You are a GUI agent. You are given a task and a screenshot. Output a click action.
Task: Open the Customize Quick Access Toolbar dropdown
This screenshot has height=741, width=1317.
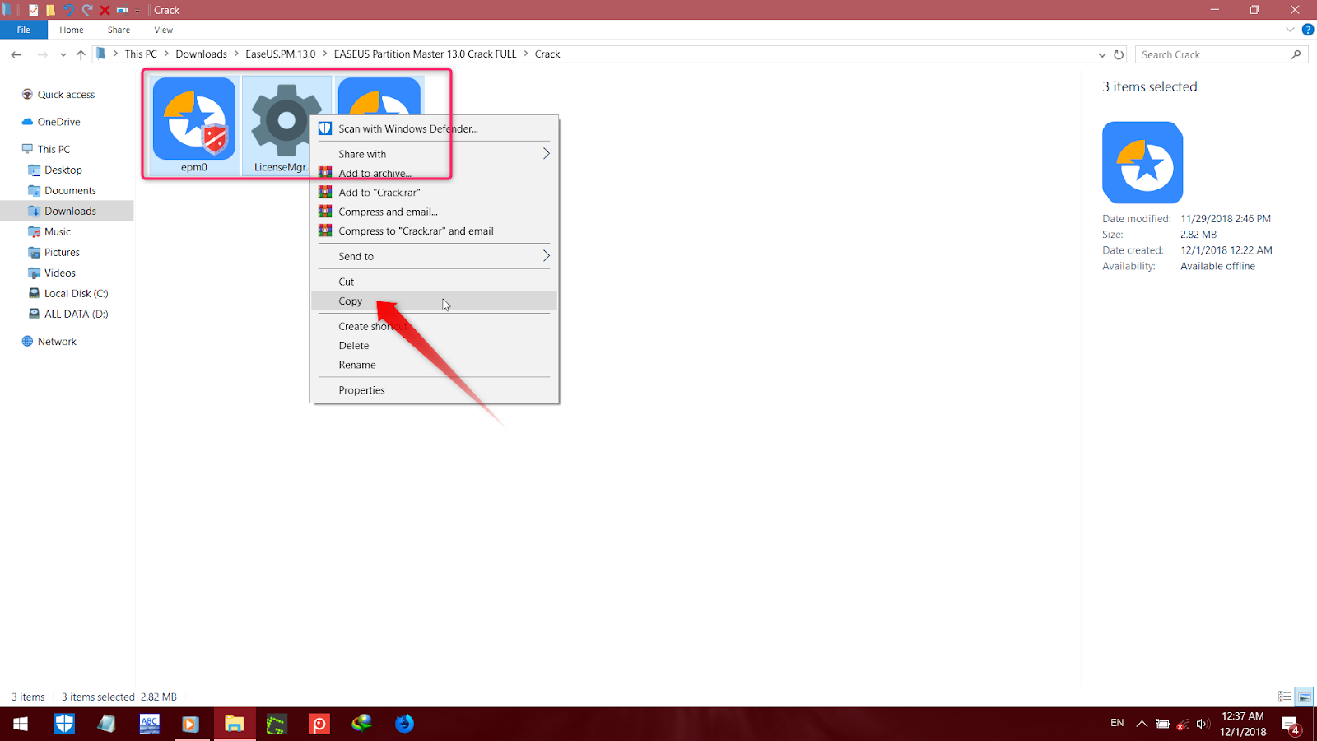(137, 11)
